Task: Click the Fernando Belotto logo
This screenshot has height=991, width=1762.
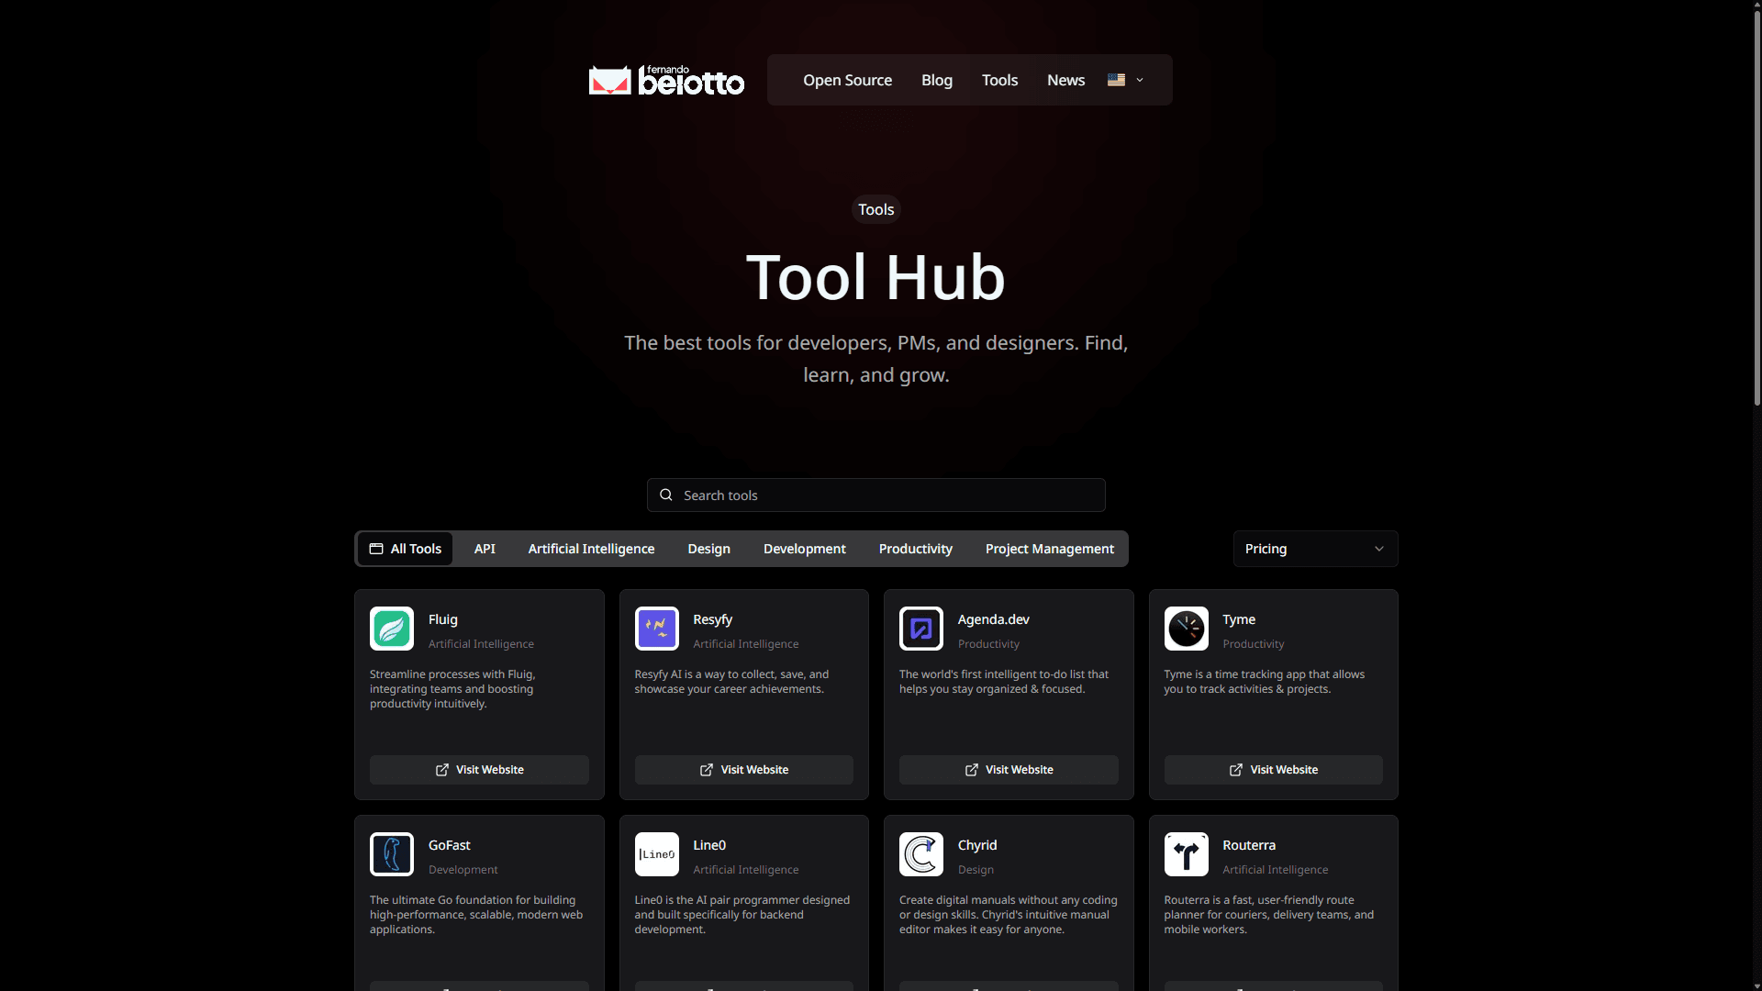Action: pos(666,81)
